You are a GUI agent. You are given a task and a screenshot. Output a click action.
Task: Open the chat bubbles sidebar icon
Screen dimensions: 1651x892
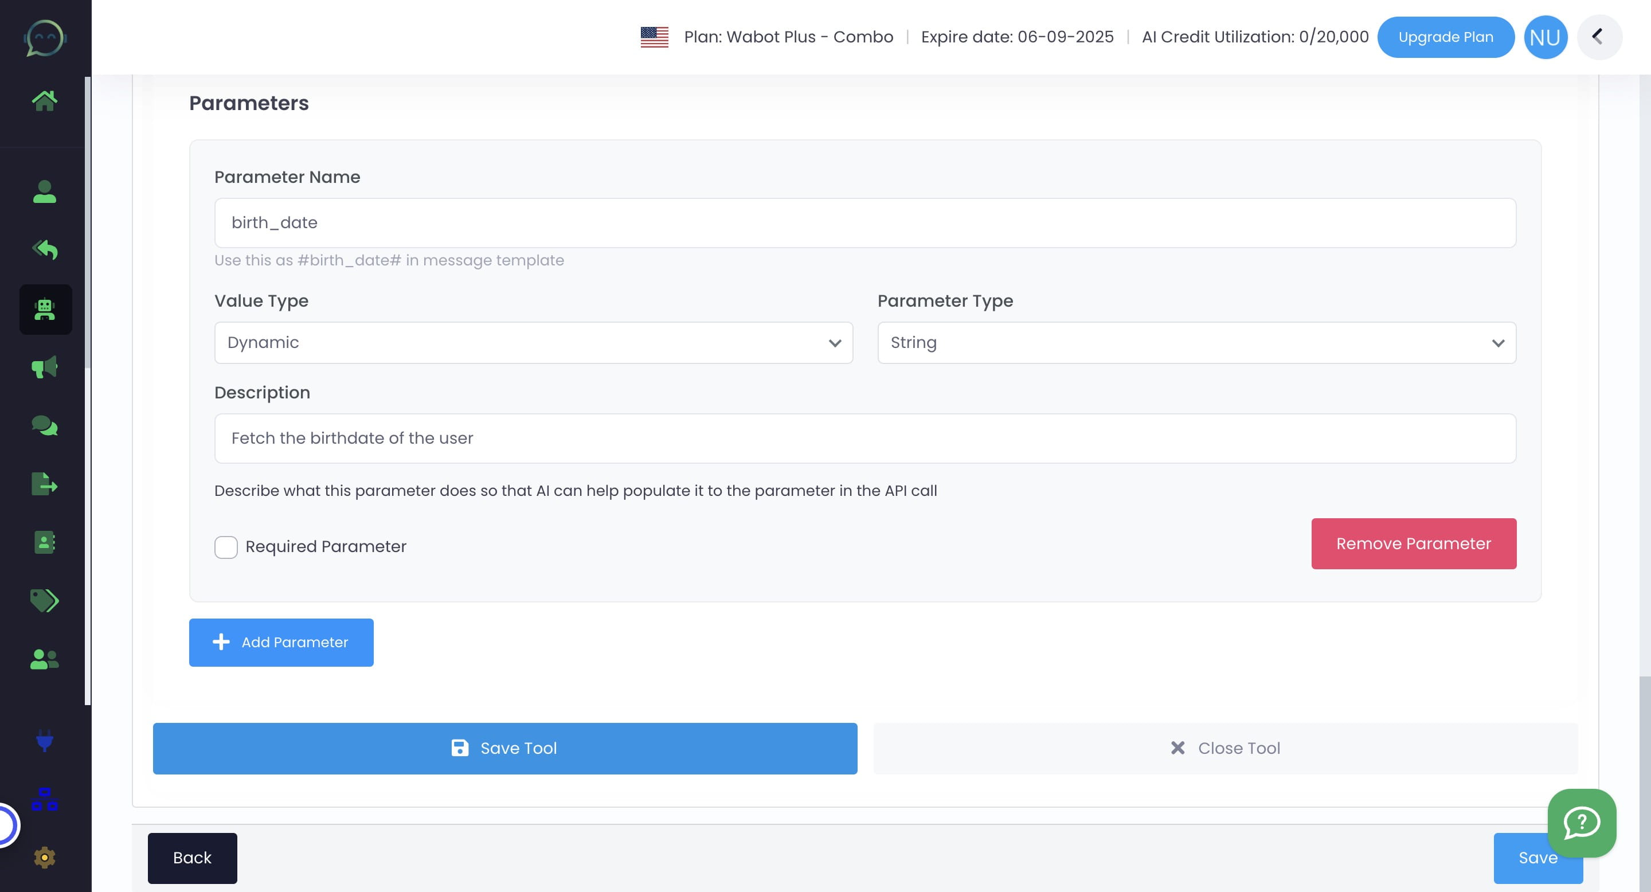pyautogui.click(x=44, y=425)
